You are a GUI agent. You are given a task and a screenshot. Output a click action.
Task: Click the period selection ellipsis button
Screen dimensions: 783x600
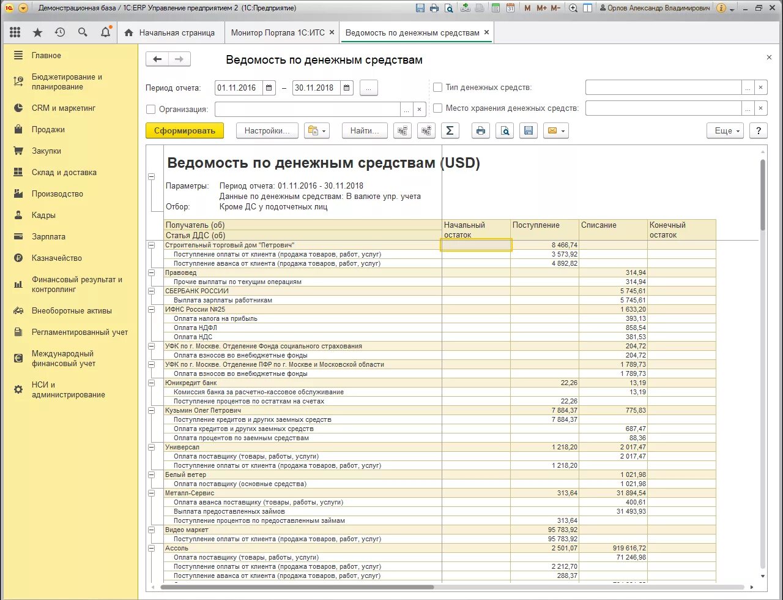point(369,88)
